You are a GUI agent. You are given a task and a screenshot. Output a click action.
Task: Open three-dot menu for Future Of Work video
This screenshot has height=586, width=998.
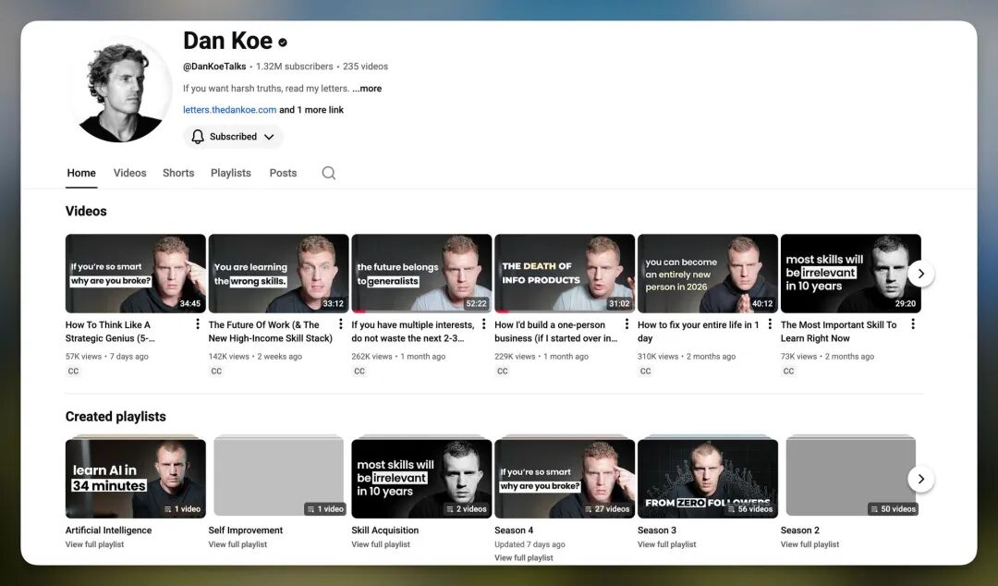tap(340, 324)
